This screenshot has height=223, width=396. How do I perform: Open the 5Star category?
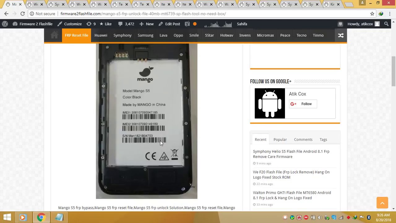209,35
